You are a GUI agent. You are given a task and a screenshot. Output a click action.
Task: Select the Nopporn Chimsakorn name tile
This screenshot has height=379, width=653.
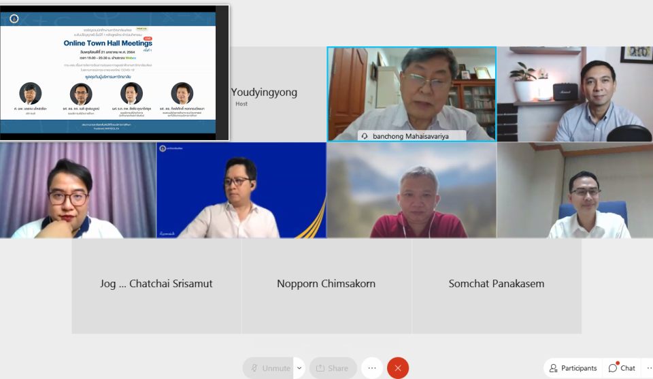[326, 284]
